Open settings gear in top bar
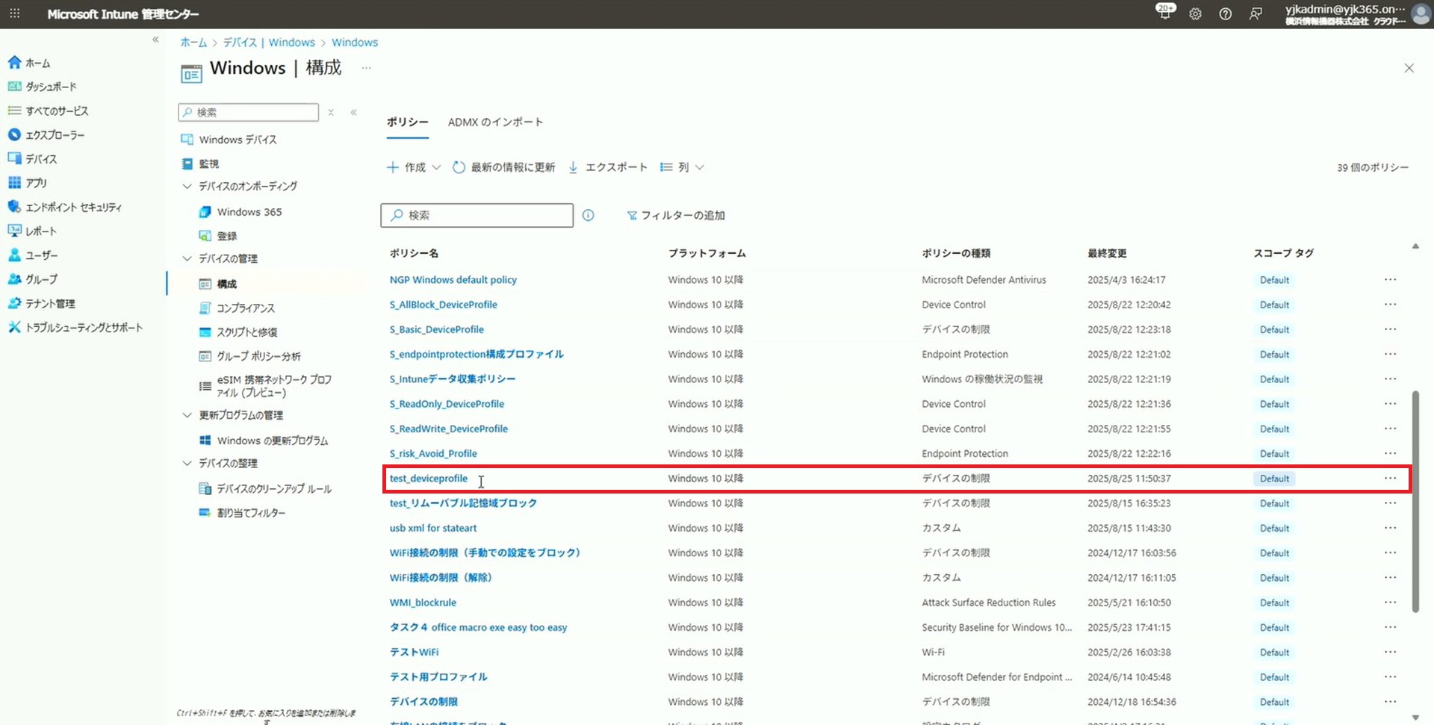This screenshot has width=1434, height=725. 1195,14
